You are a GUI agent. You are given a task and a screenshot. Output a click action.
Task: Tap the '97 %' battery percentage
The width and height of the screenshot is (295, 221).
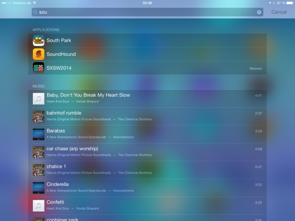point(281,3)
